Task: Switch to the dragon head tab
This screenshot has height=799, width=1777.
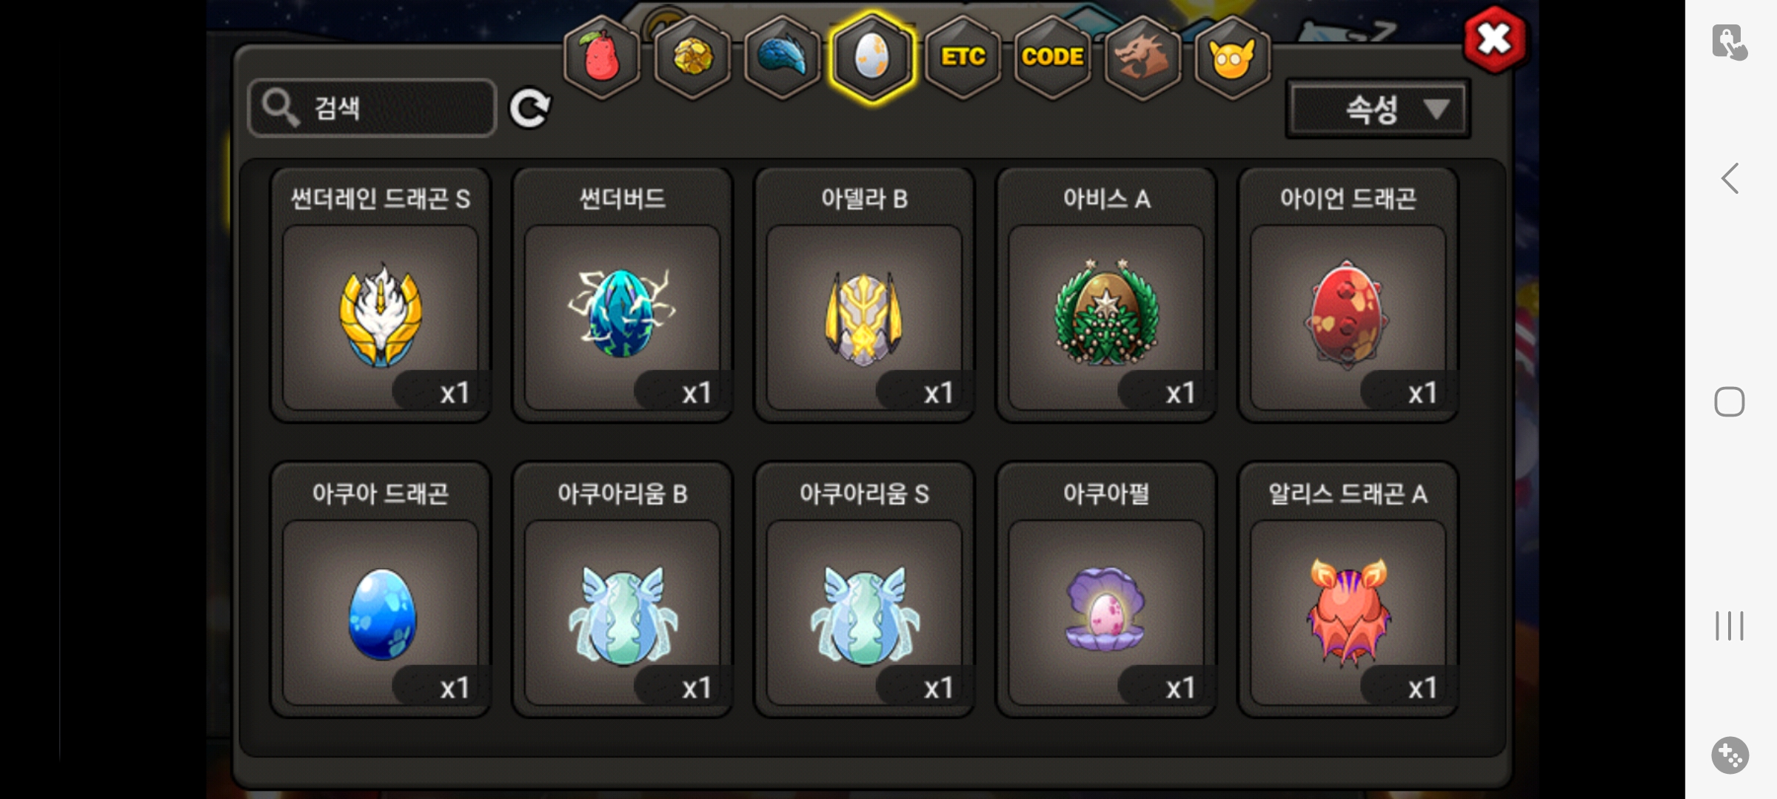Action: coord(1142,57)
